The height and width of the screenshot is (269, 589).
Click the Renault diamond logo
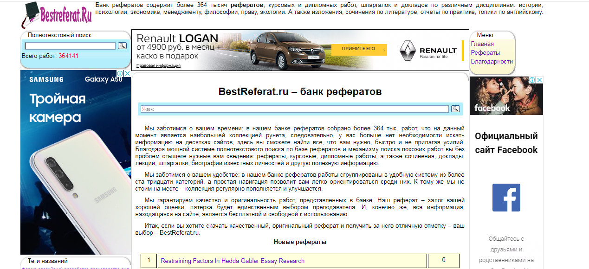(x=408, y=51)
